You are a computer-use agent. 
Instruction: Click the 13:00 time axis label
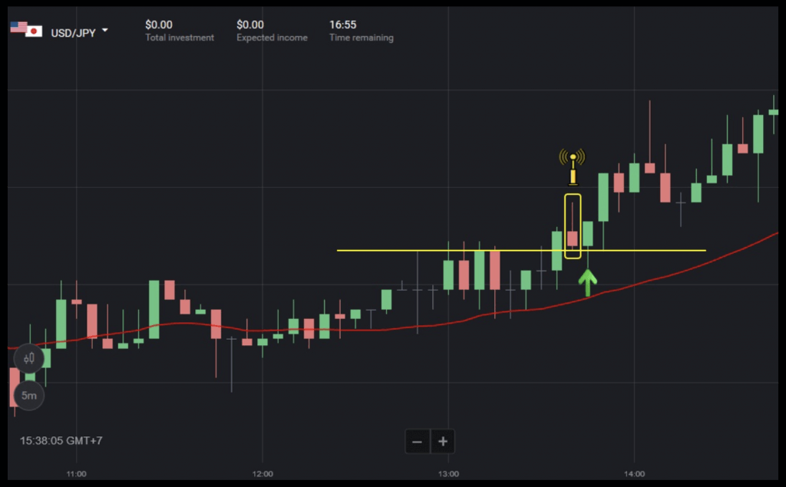[448, 474]
